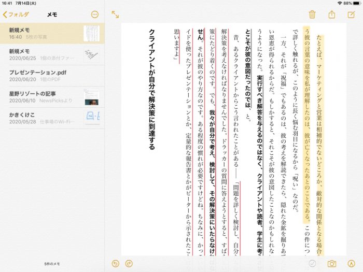
Task: Create a new note with the compose icon
Action: click(351, 15)
